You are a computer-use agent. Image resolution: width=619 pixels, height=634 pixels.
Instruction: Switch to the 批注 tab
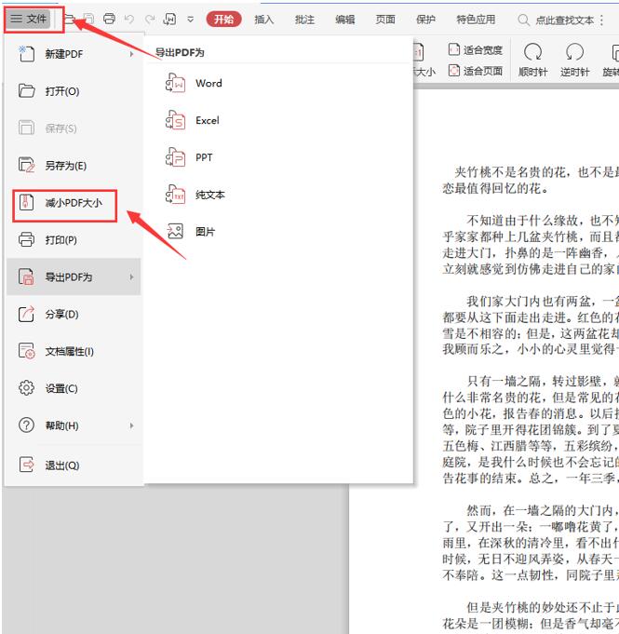click(304, 19)
